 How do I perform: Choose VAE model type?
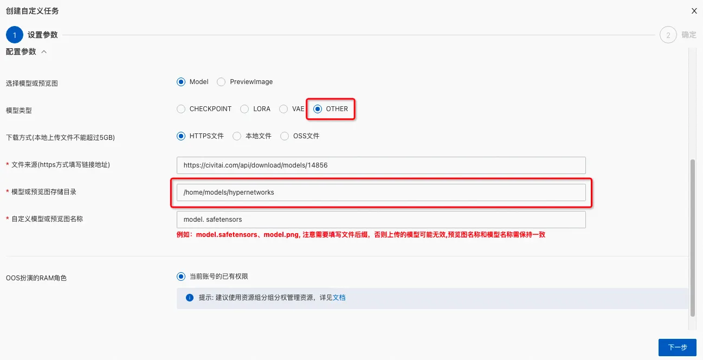pos(283,109)
